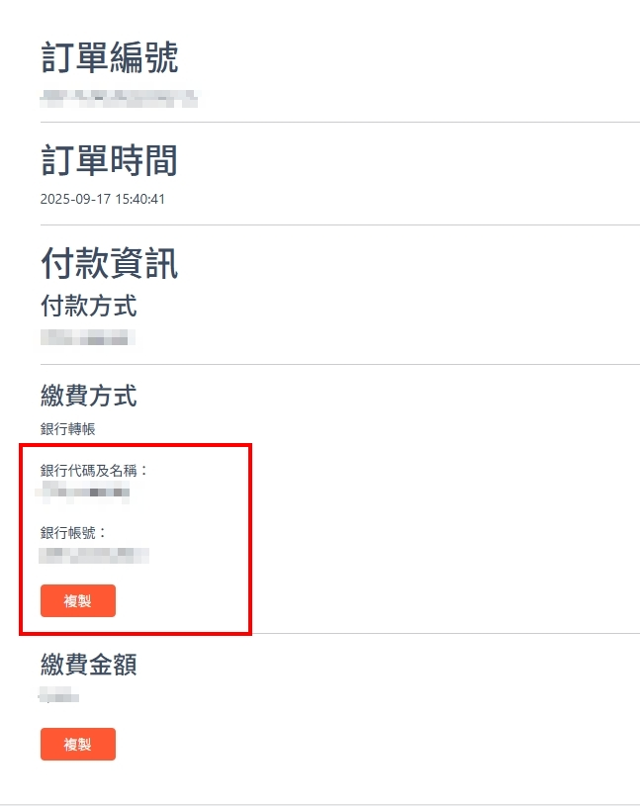Click the 訂單時間 heading
This screenshot has height=806, width=640.
(x=109, y=160)
